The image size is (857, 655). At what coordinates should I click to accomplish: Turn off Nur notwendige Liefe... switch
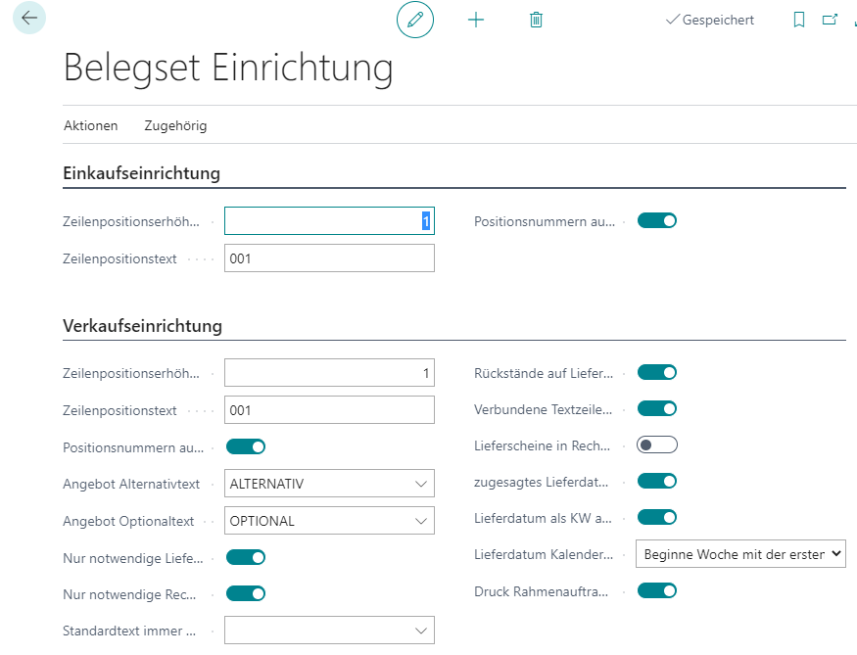tap(245, 558)
